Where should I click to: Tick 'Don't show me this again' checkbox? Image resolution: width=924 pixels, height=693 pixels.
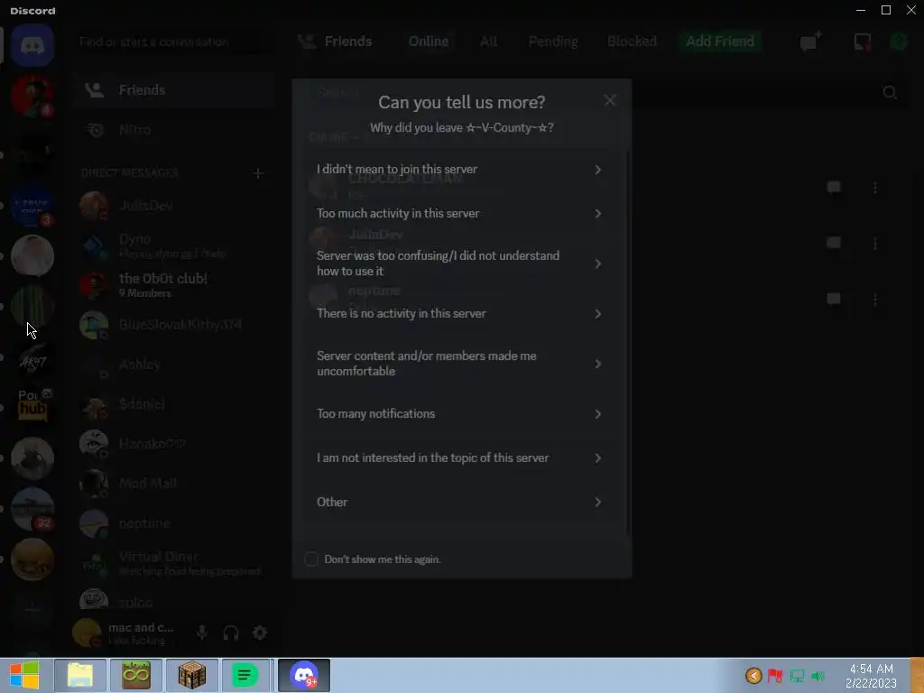311,559
